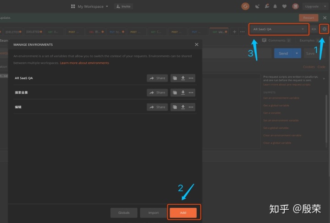Open the user avatar menu
Image resolution: width=330 pixels, height=223 pixels.
[296, 6]
